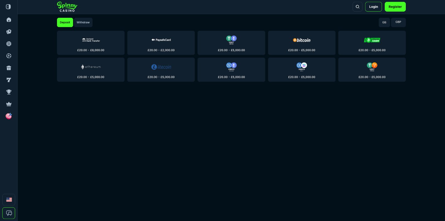Choose litecoin deposit method
Viewport: 445px width, 221px height.
tap(161, 70)
